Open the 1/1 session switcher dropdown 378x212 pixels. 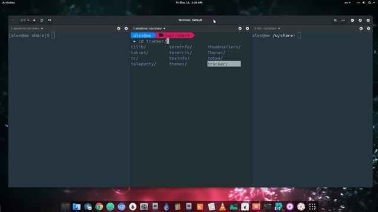25,20
